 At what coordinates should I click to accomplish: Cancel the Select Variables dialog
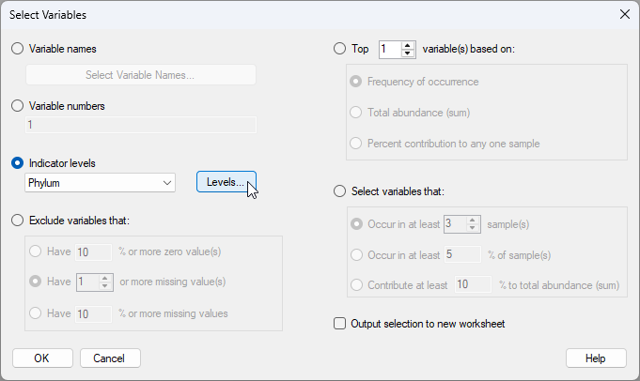(110, 358)
